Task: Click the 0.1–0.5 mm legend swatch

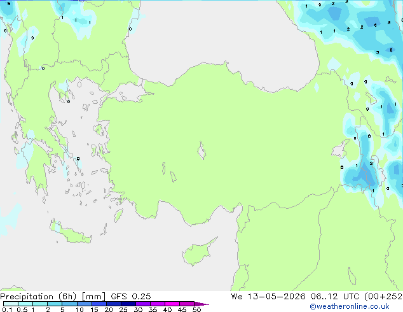Action: click(11, 304)
